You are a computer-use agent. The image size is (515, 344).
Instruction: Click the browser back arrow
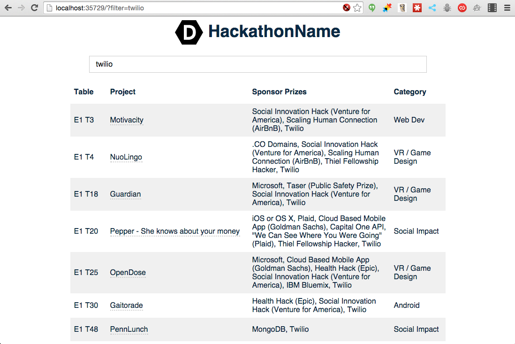(x=8, y=8)
